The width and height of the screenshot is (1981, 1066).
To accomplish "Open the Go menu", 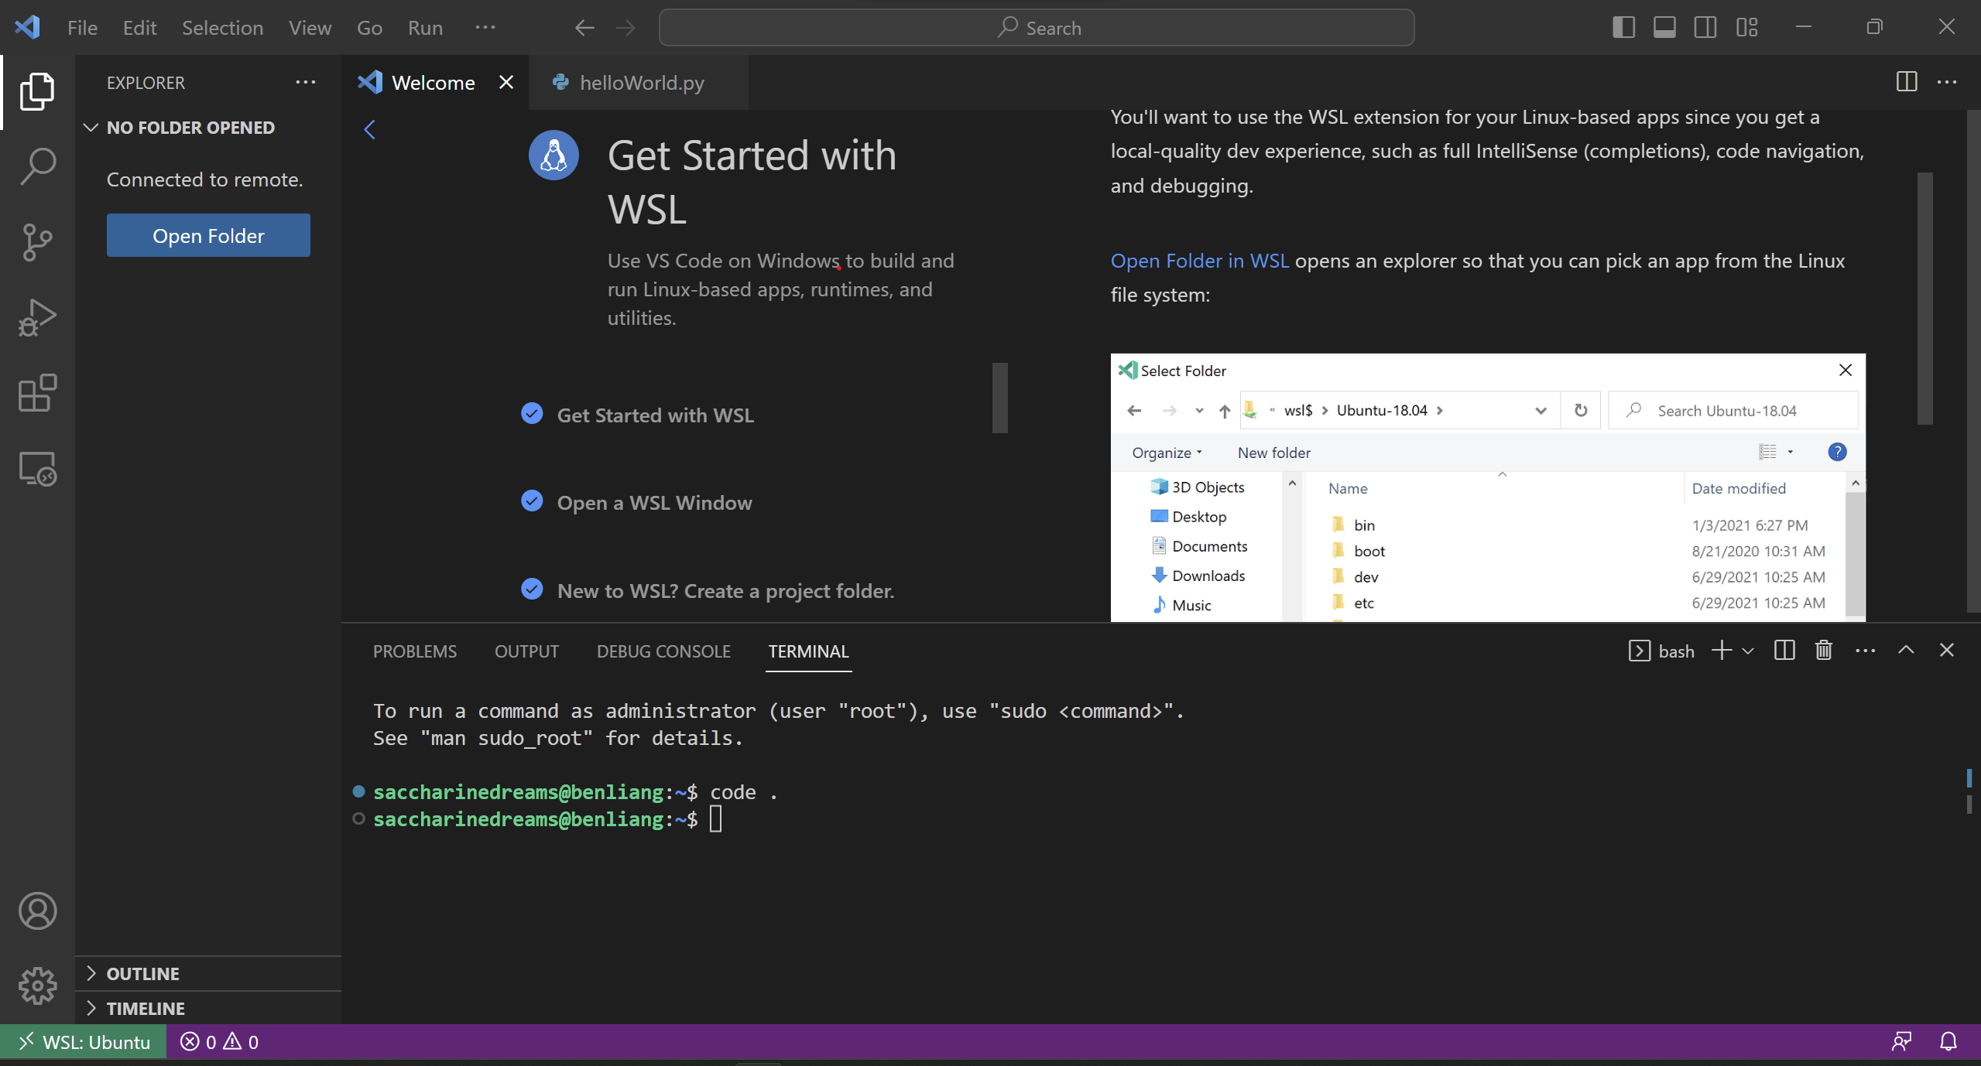I will click(x=369, y=28).
